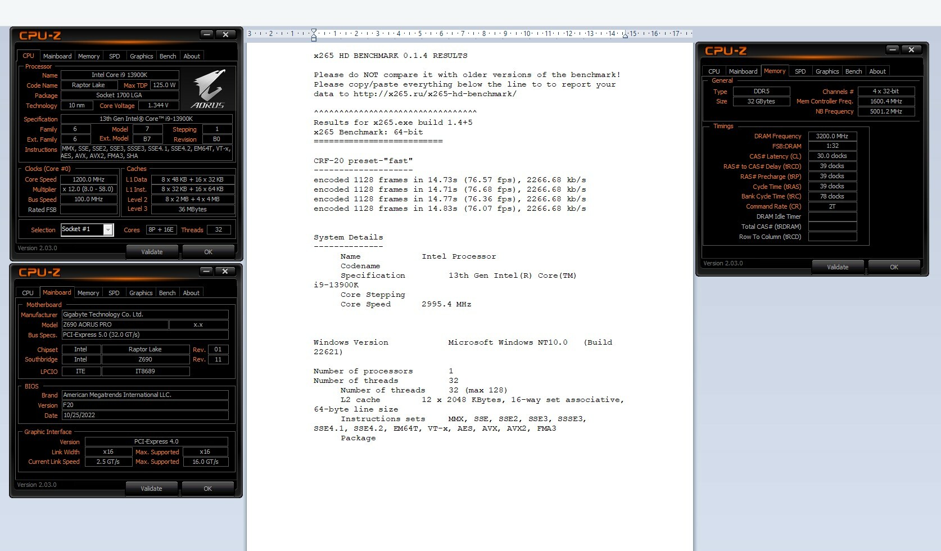Open Bench tab in top-left CPU-Z window
Viewport: 941px width, 551px height.
point(168,56)
